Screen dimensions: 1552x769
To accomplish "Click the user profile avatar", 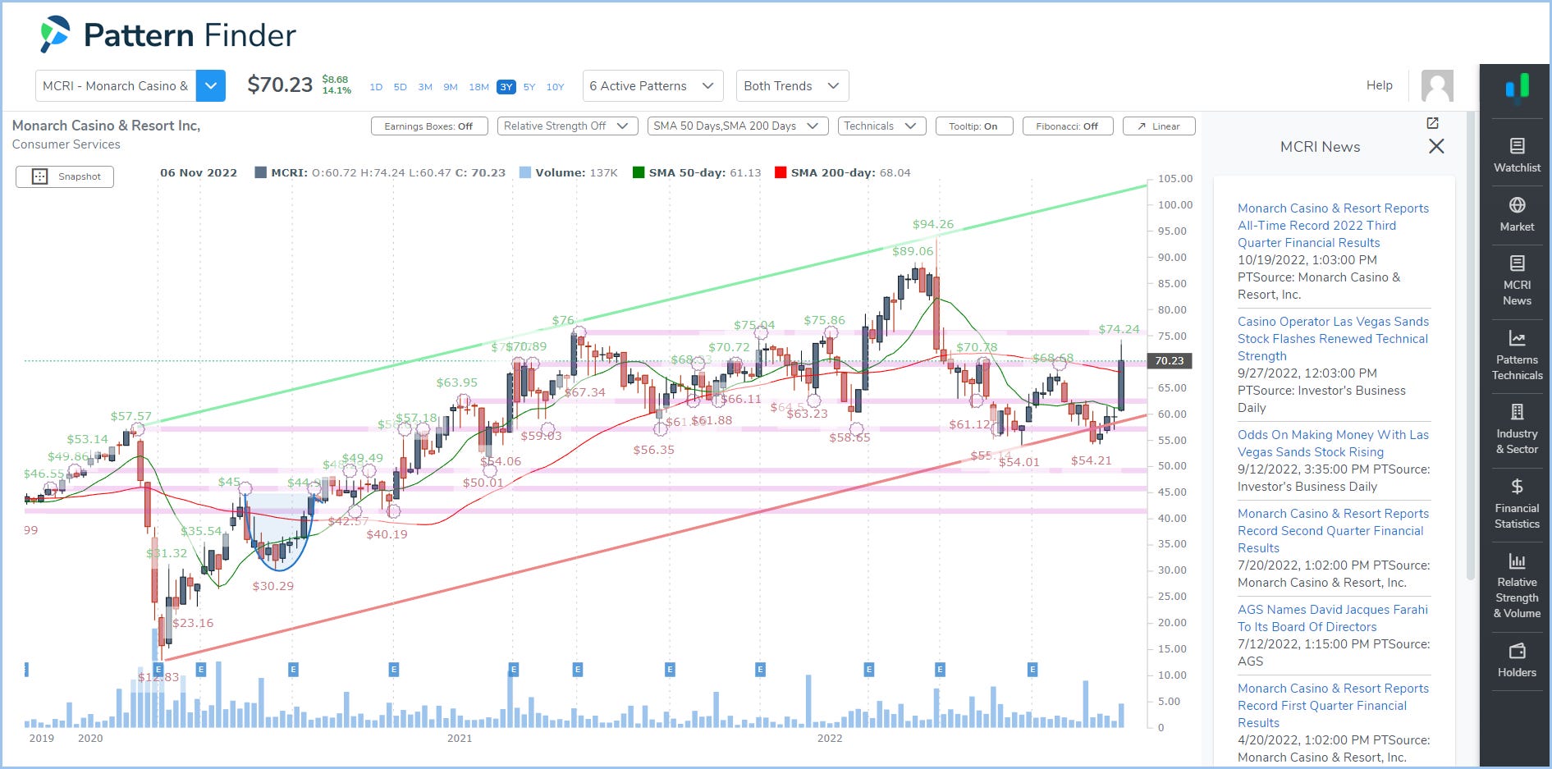I will pos(1437,85).
